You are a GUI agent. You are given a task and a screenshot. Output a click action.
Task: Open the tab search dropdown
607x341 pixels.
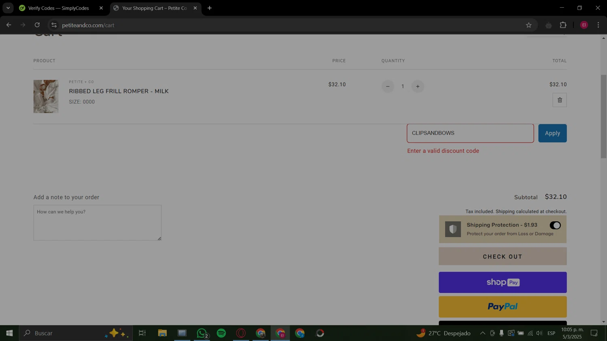click(8, 8)
